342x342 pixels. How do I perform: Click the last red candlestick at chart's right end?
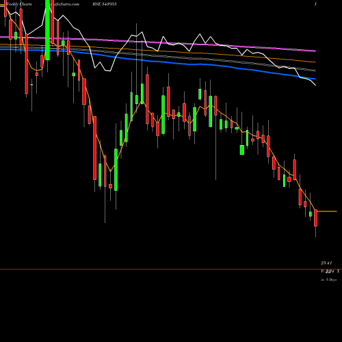click(x=315, y=218)
